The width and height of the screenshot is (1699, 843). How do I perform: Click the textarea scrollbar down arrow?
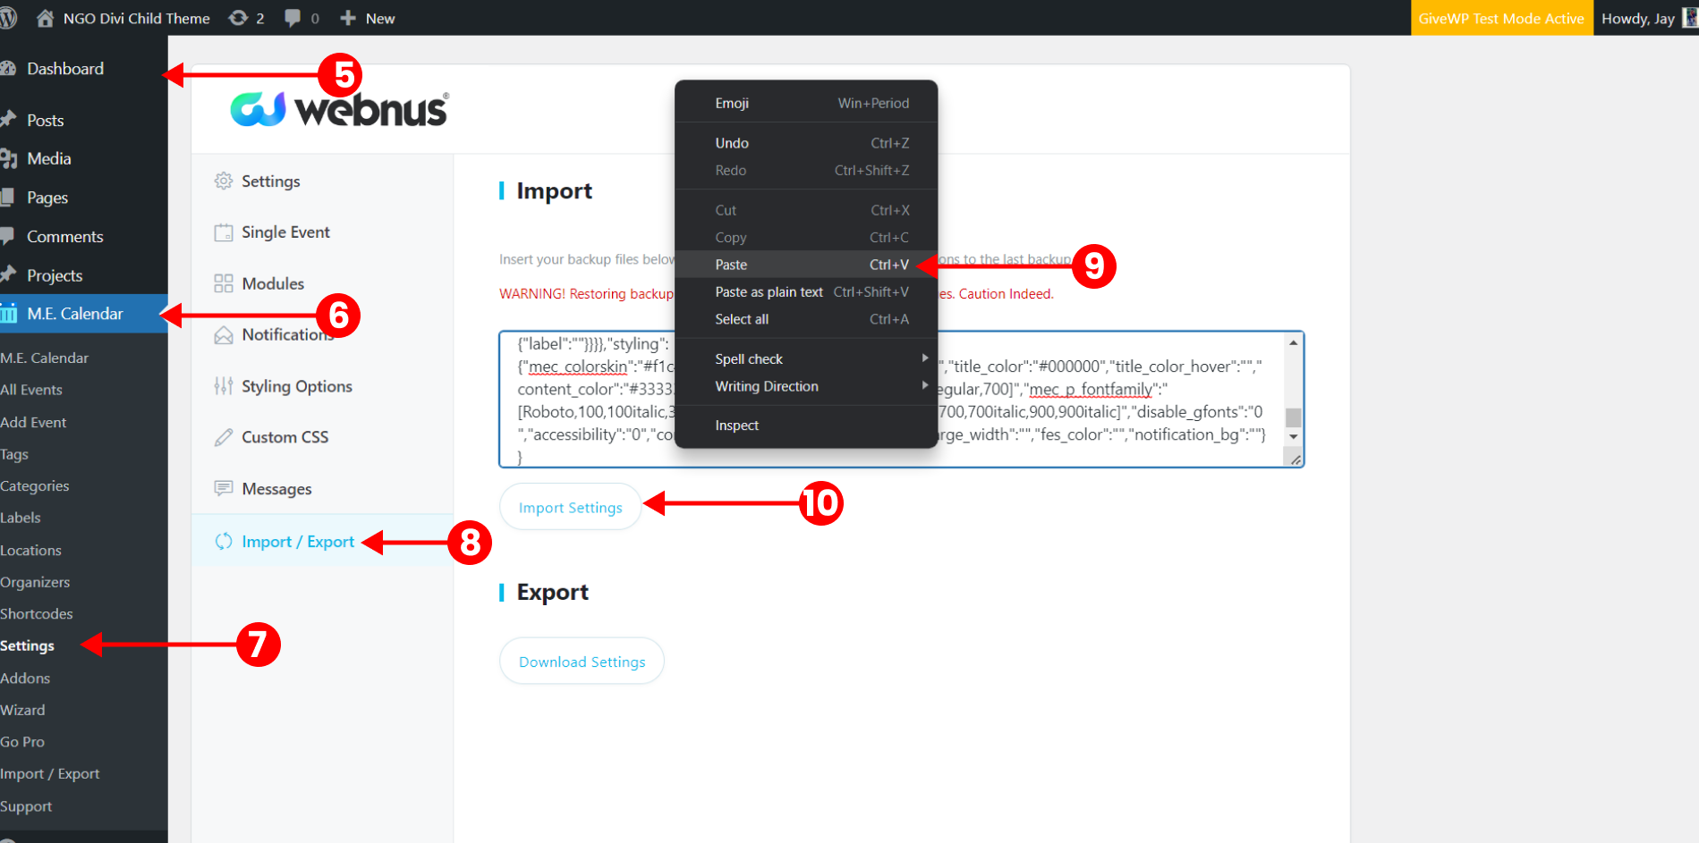tap(1294, 436)
